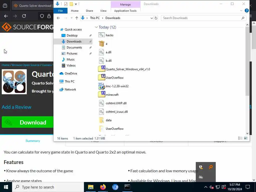Select Desktop in Quick access
This screenshot has width=256, height=192.
pyautogui.click(x=72, y=35)
